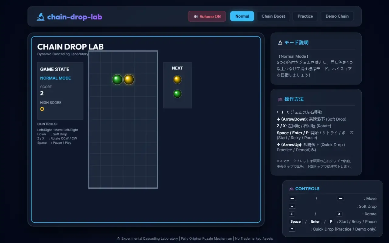389x243 pixels.
Task: Click the gamepad icon beside 操作方法
Action: pyautogui.click(x=280, y=99)
